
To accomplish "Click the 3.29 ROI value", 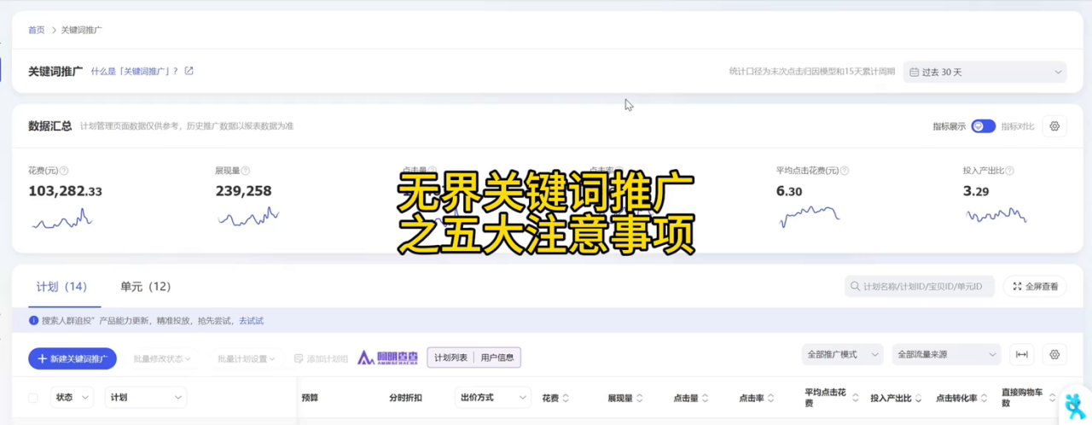I will click(x=976, y=191).
